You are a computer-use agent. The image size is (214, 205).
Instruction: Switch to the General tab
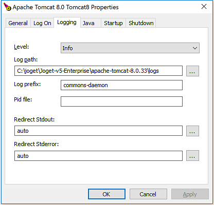[x=18, y=23]
